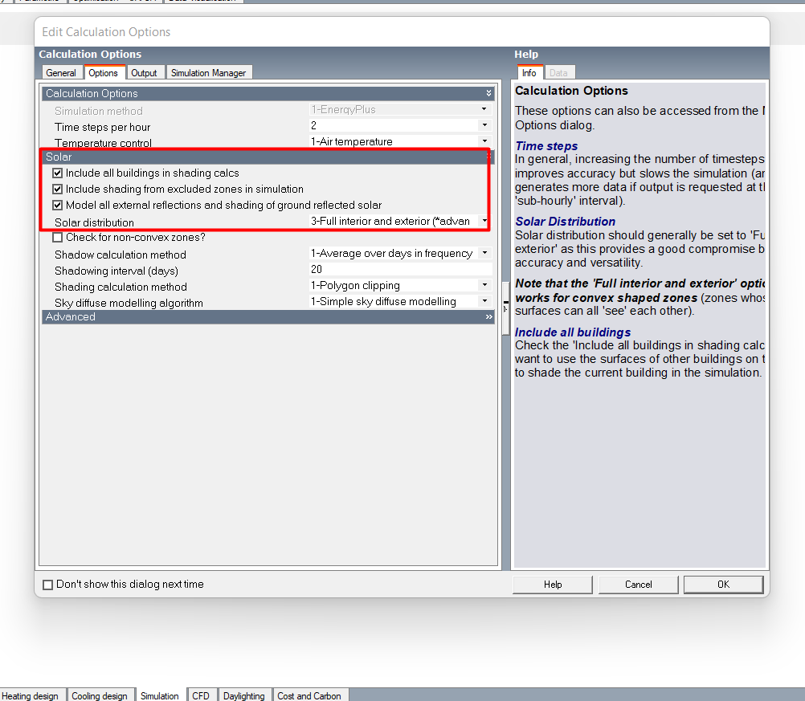
Task: Open Sky diffuse modelling algorithm dropdown
Action: pyautogui.click(x=484, y=301)
